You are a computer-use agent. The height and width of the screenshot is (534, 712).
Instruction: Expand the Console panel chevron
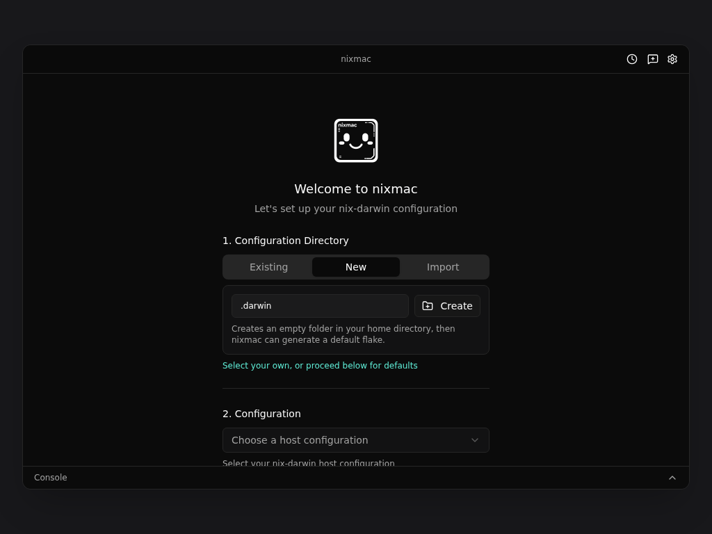[672, 478]
